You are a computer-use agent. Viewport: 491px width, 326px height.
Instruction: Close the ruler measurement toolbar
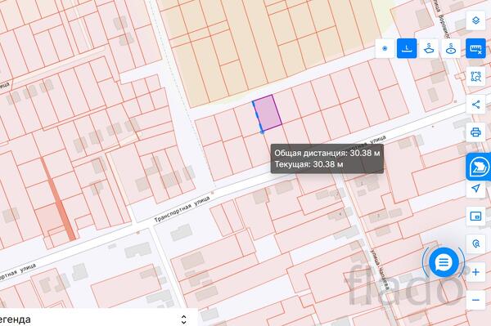tap(475, 48)
